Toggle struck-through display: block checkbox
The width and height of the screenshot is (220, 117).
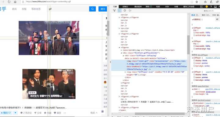click(x=194, y=75)
